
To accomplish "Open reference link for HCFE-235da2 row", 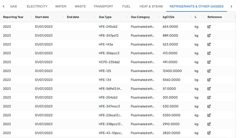I will tap(209, 62).
